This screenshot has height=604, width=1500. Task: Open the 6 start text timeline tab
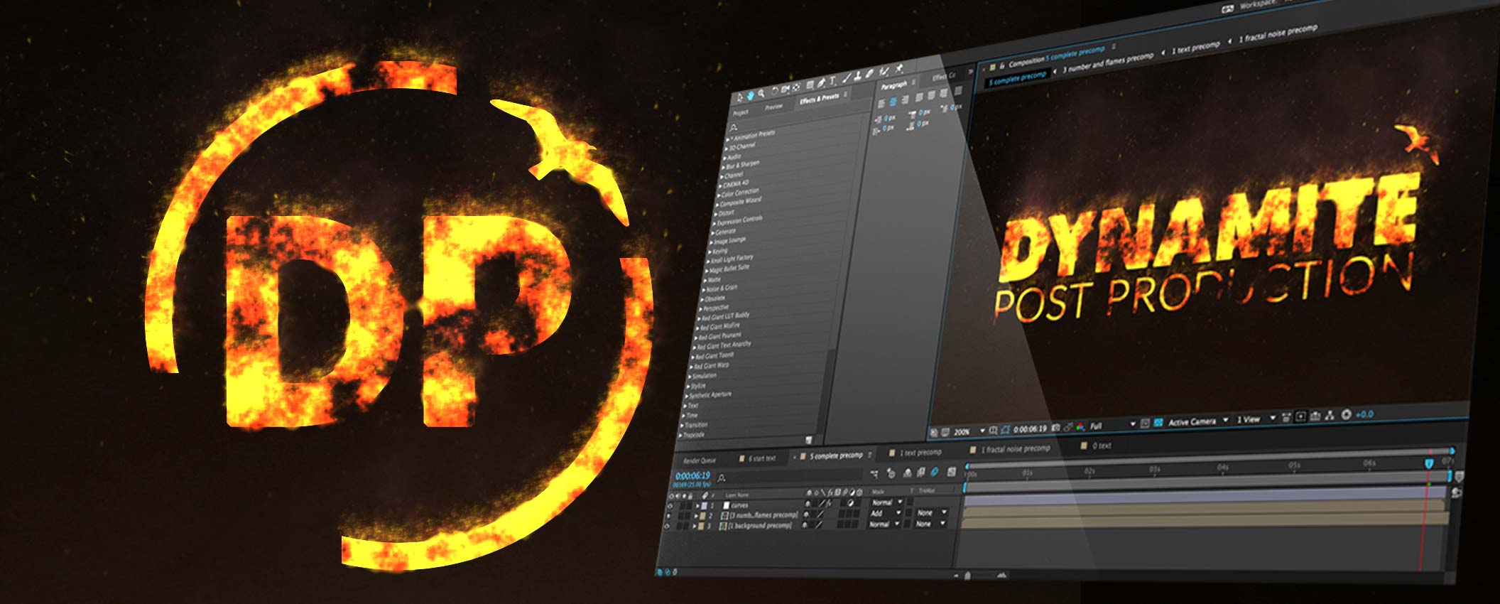point(762,458)
